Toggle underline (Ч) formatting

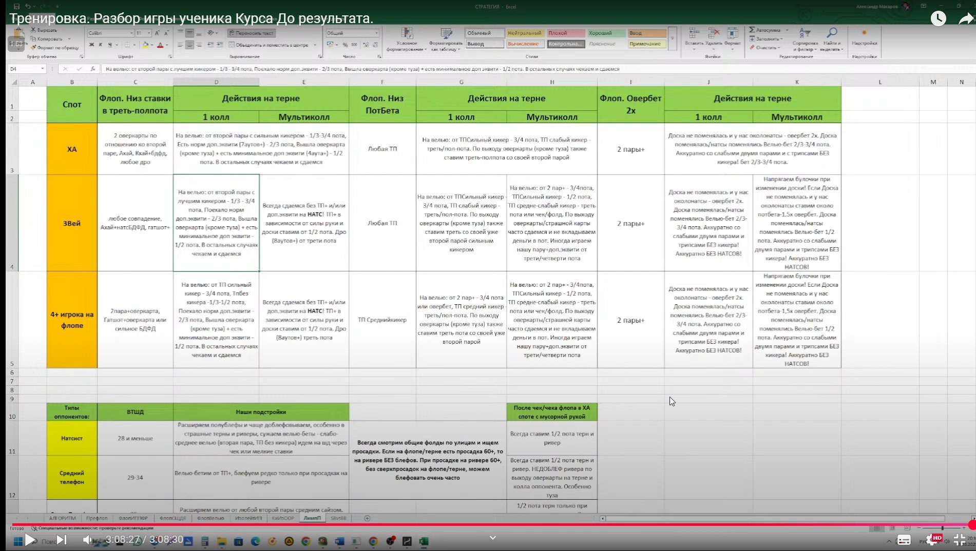pos(110,45)
